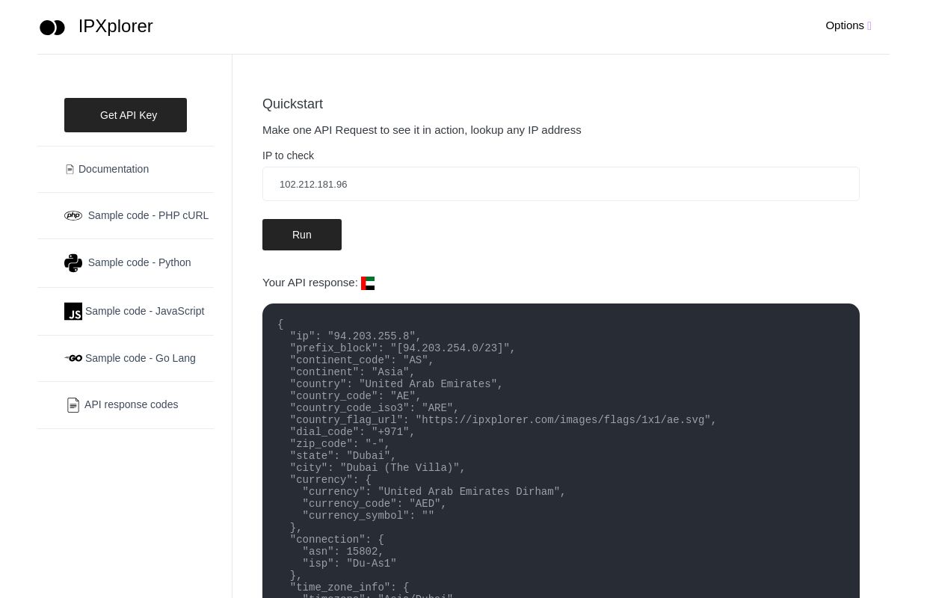Screen dimensions: 927x598
Task: Run the IP lookup request
Action: 302,235
